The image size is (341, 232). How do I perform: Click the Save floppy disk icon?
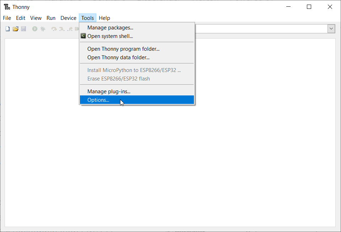[x=23, y=29]
